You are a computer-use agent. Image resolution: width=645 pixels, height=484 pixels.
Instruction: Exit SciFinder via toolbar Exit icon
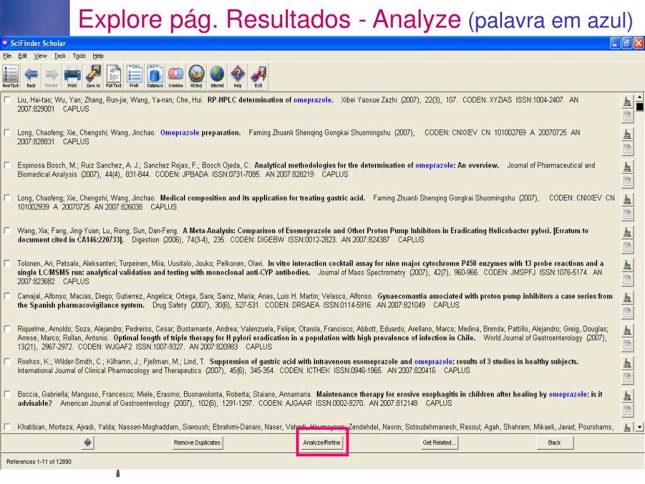click(x=258, y=76)
